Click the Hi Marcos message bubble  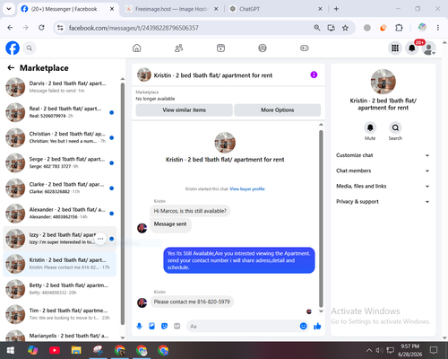pos(190,211)
